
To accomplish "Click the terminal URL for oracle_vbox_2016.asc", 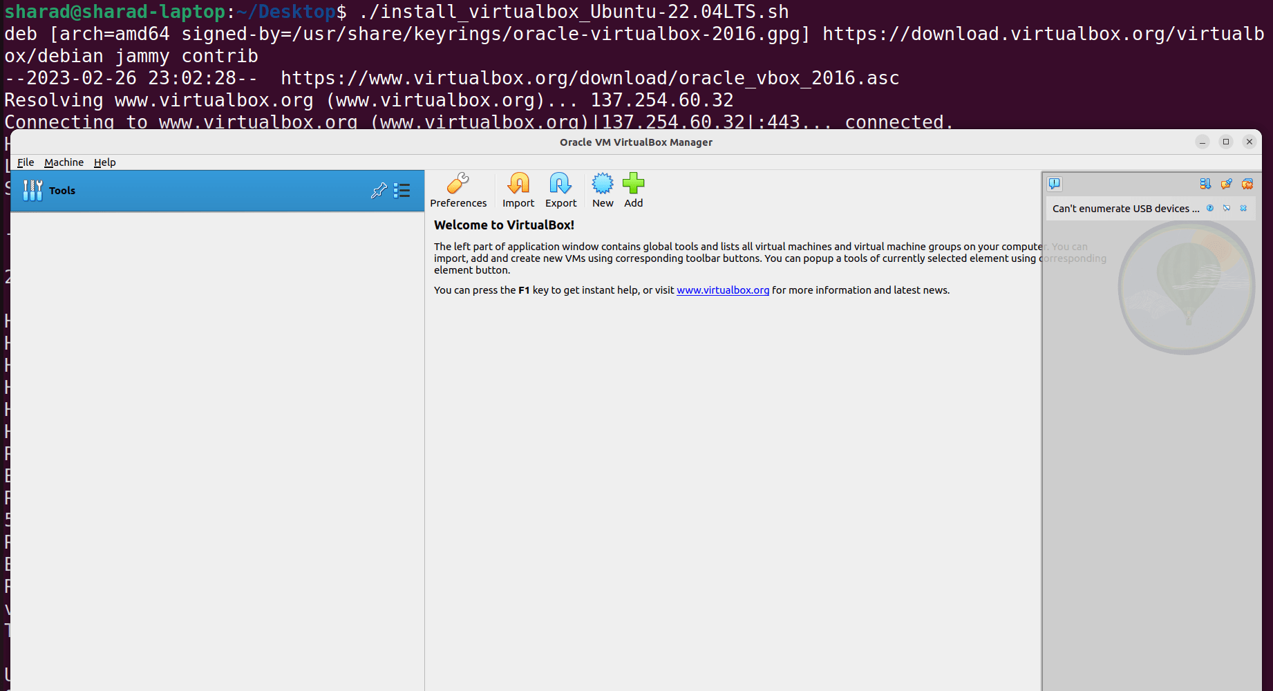I will click(x=590, y=78).
